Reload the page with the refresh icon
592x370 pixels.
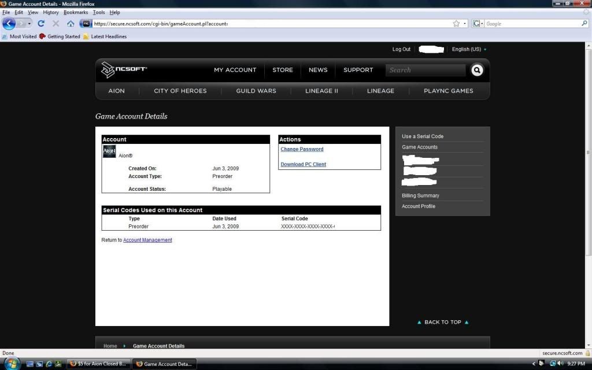[x=41, y=24]
